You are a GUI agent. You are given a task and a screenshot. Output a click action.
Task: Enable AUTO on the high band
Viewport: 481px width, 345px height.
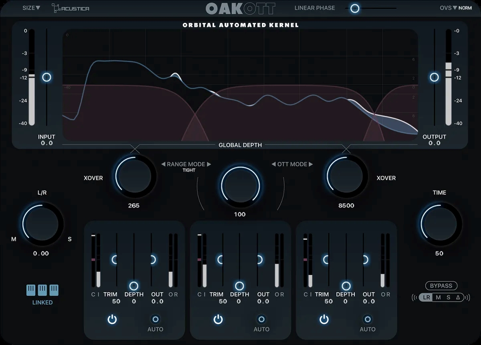pyautogui.click(x=367, y=319)
